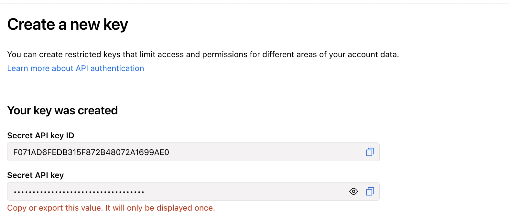The height and width of the screenshot is (219, 509).
Task: Click the row of masked dots
Action: pyautogui.click(x=79, y=192)
